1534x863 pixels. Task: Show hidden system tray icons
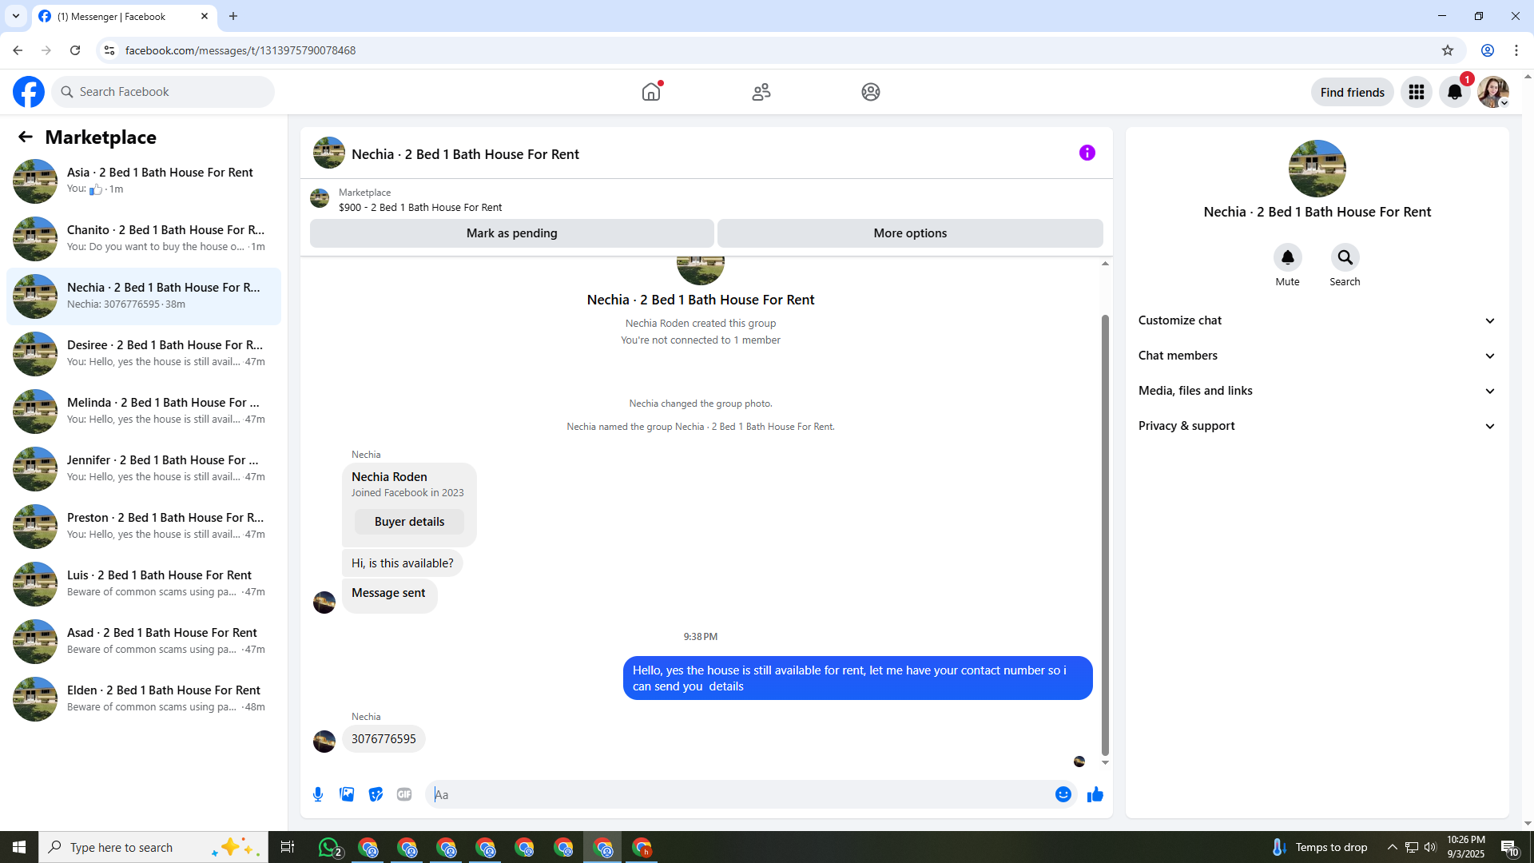pyautogui.click(x=1392, y=847)
